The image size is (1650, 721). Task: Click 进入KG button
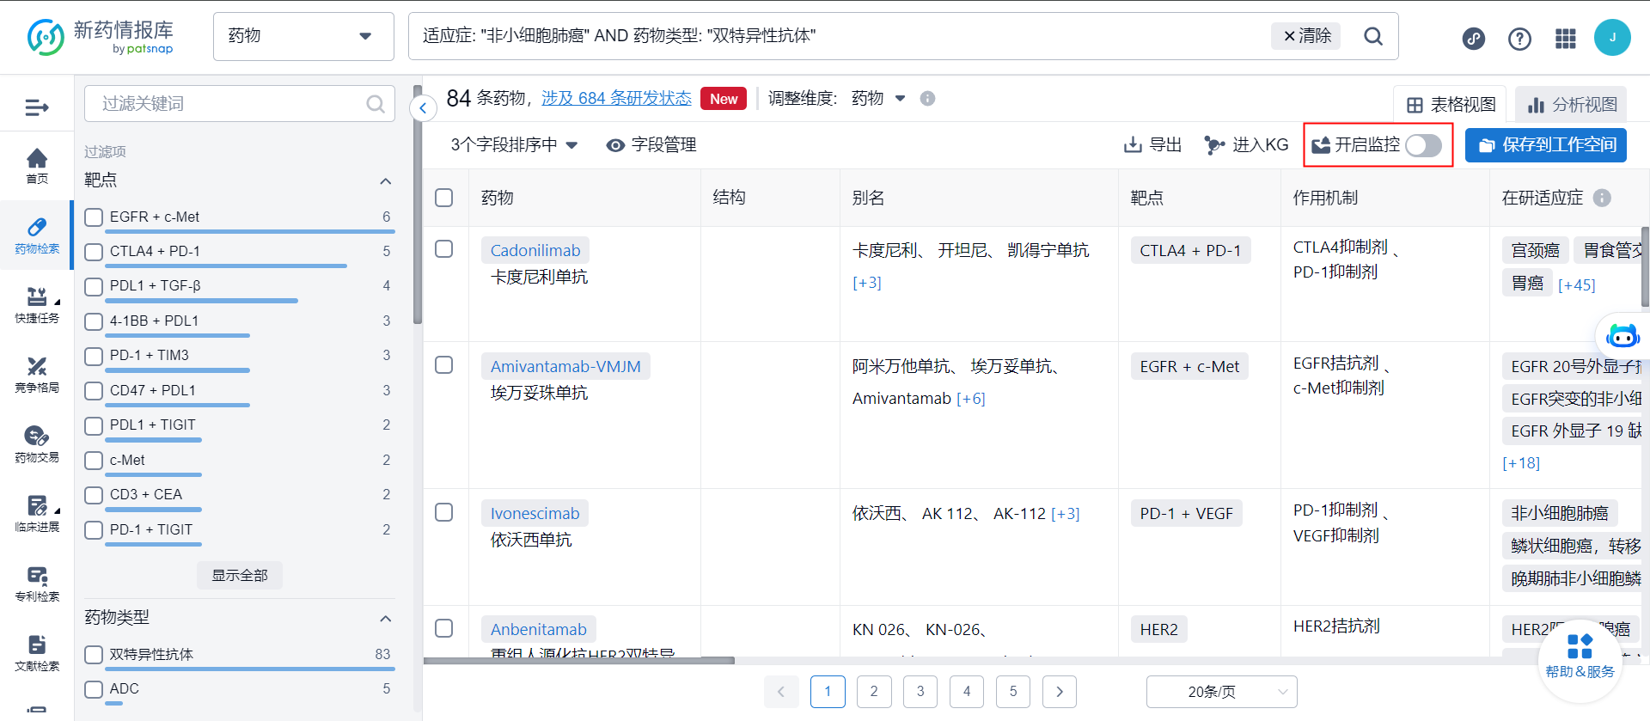[x=1246, y=145]
